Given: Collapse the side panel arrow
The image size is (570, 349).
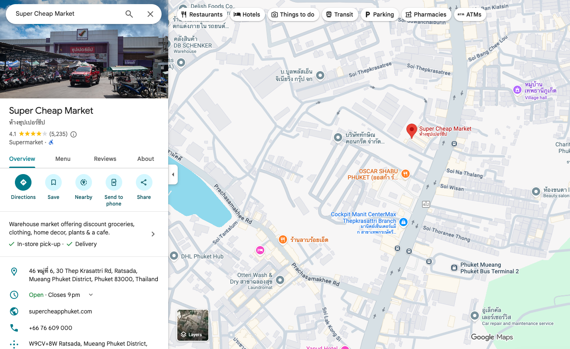Looking at the screenshot, I should coord(173,174).
